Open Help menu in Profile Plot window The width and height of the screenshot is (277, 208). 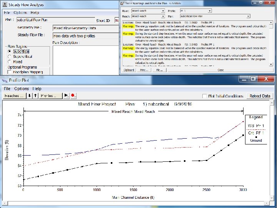pos(37,89)
